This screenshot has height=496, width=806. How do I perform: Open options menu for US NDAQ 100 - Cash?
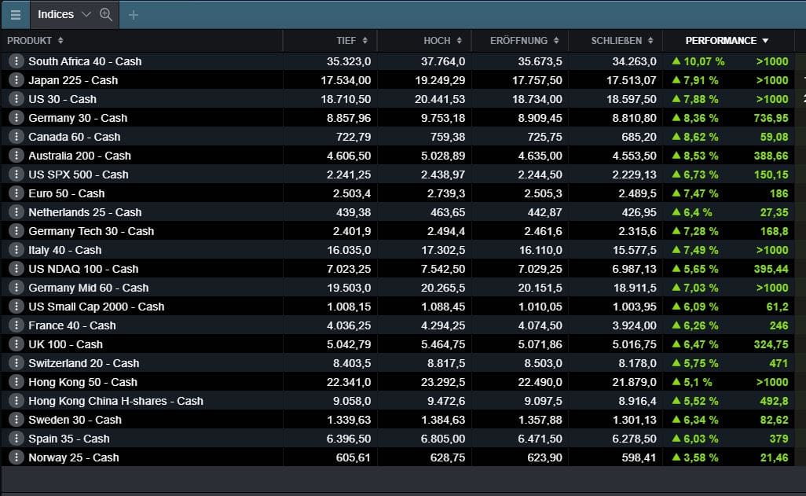16,269
